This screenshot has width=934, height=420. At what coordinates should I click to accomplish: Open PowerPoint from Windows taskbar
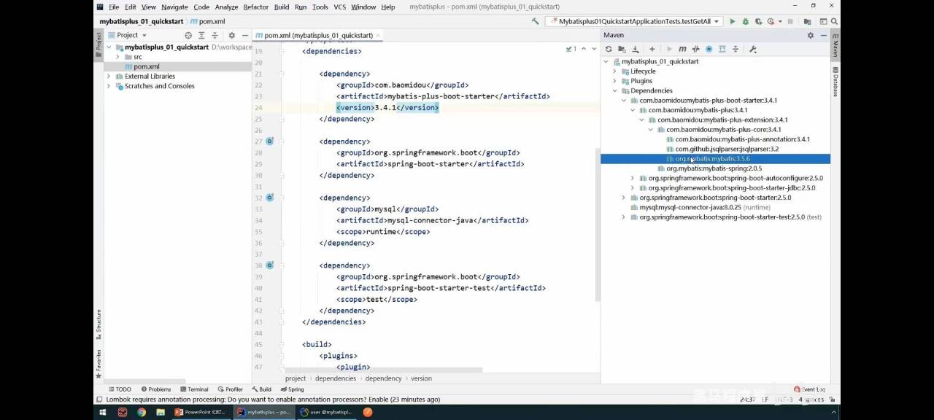[199, 412]
